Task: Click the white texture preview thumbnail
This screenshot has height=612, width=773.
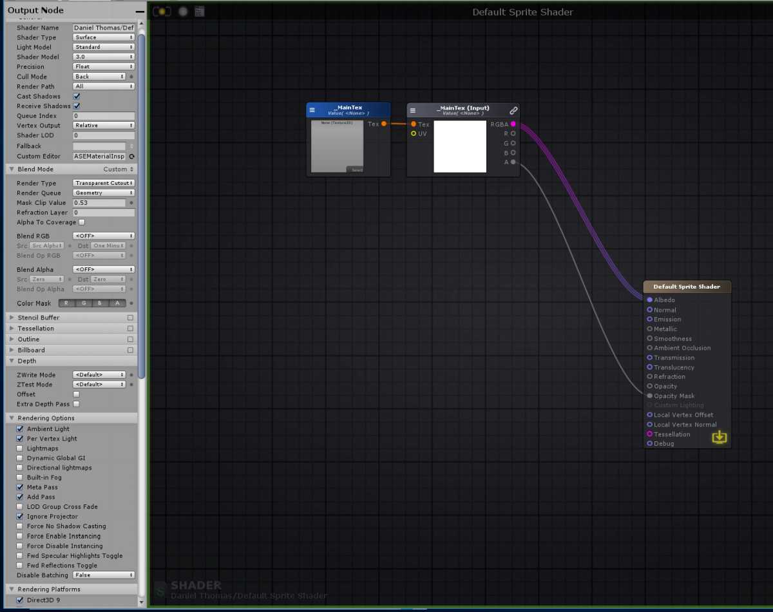Action: tap(460, 146)
